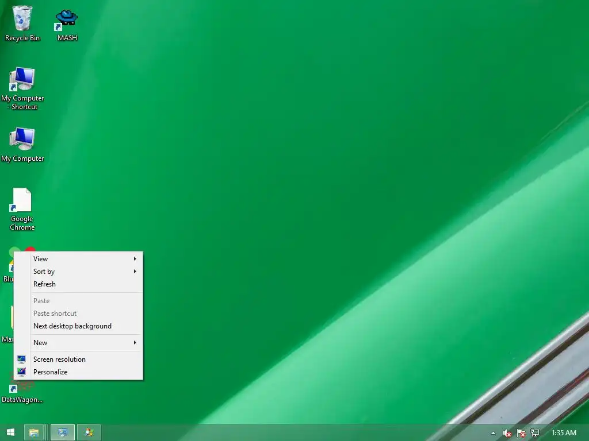Click the Screen resolution monitor icon
Viewport: 589px width, 441px height.
click(21, 359)
